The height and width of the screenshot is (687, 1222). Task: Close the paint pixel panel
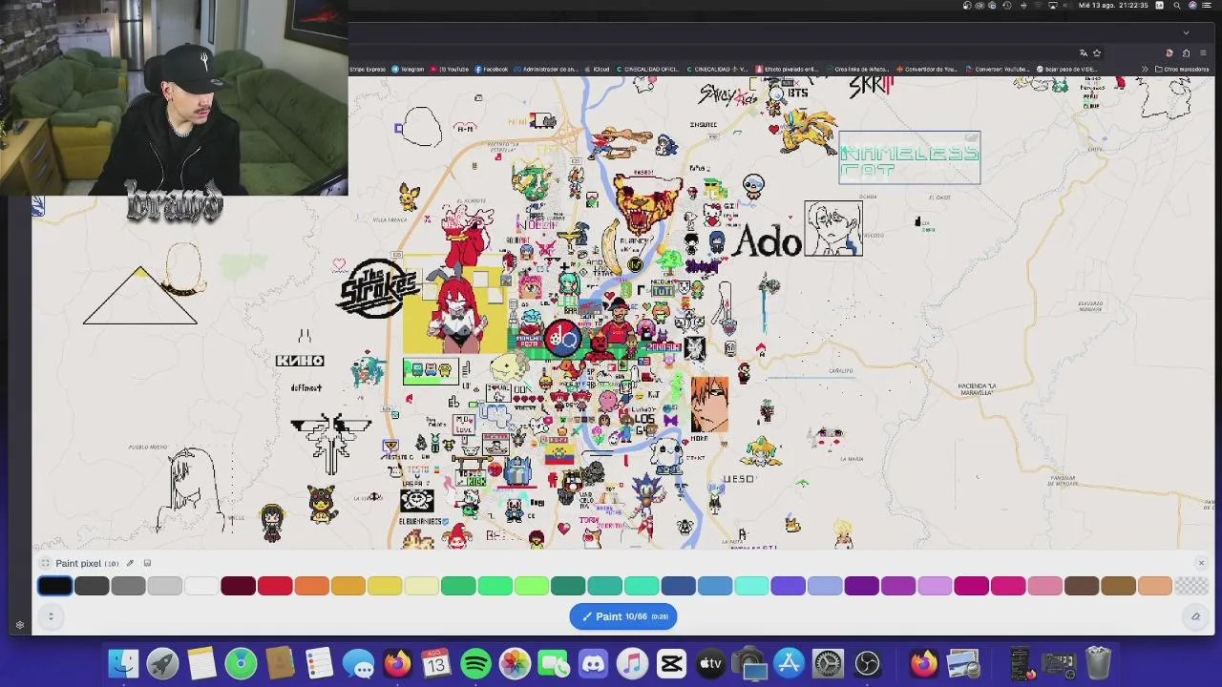(x=1201, y=563)
